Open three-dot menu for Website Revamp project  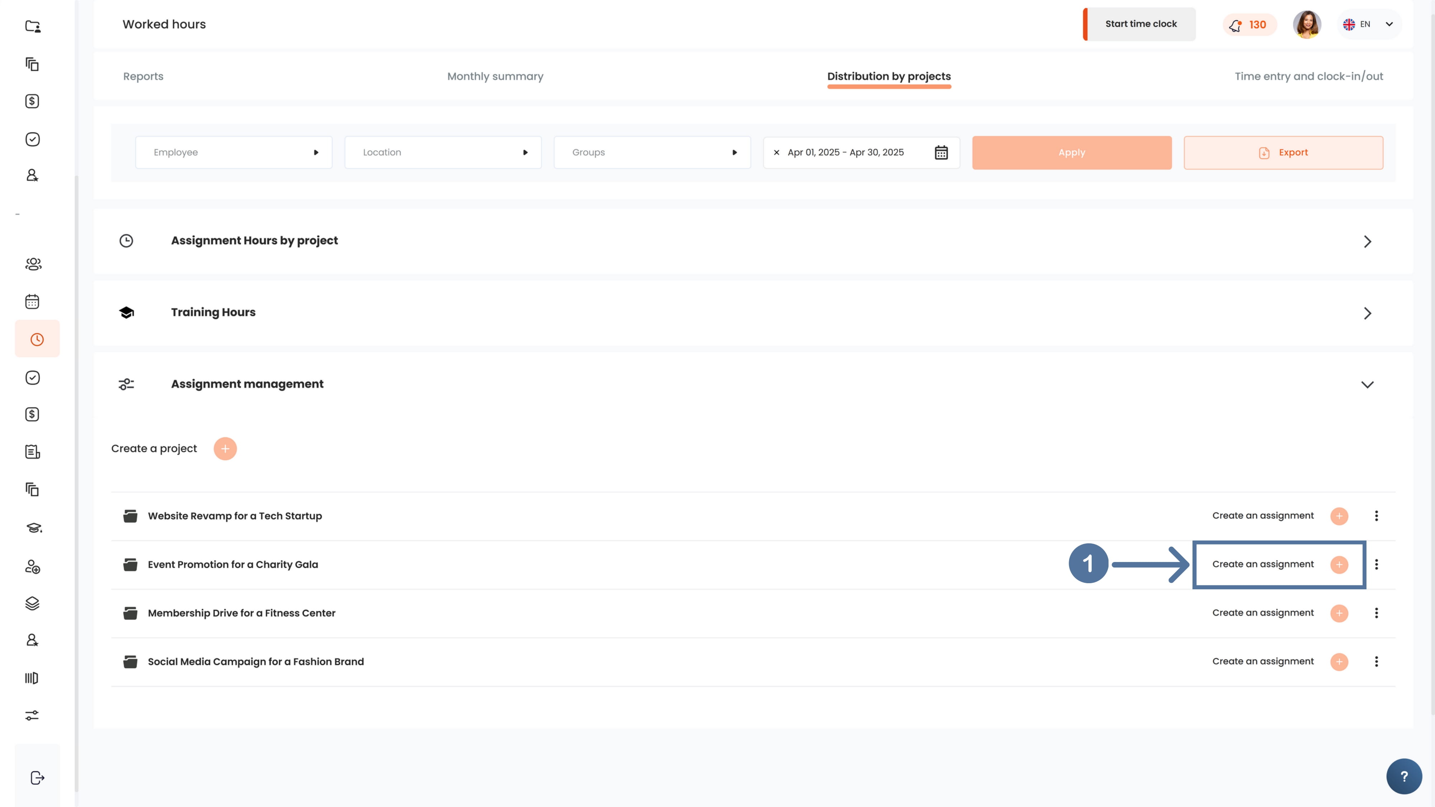[x=1377, y=516]
